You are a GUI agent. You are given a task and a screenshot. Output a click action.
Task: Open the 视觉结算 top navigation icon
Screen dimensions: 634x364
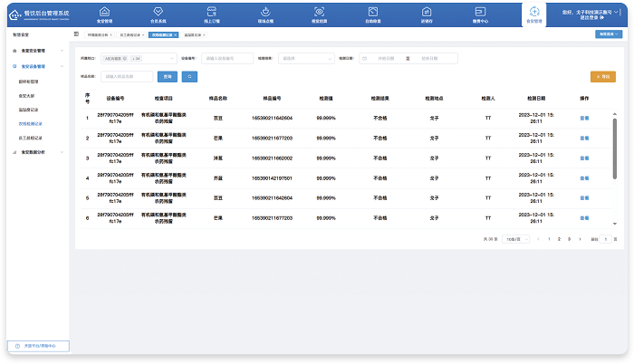pos(319,14)
